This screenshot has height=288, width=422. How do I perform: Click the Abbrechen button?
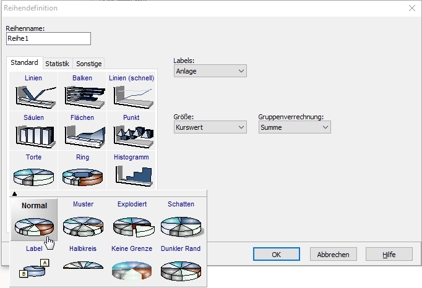click(x=333, y=254)
